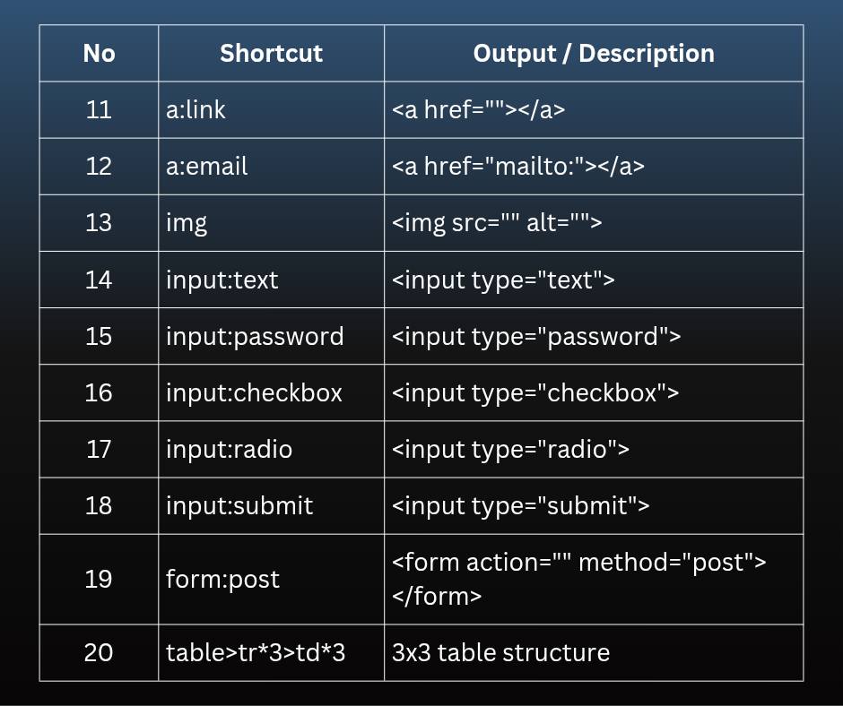
Task: Select the "Shortcut" column header
Action: point(271,53)
